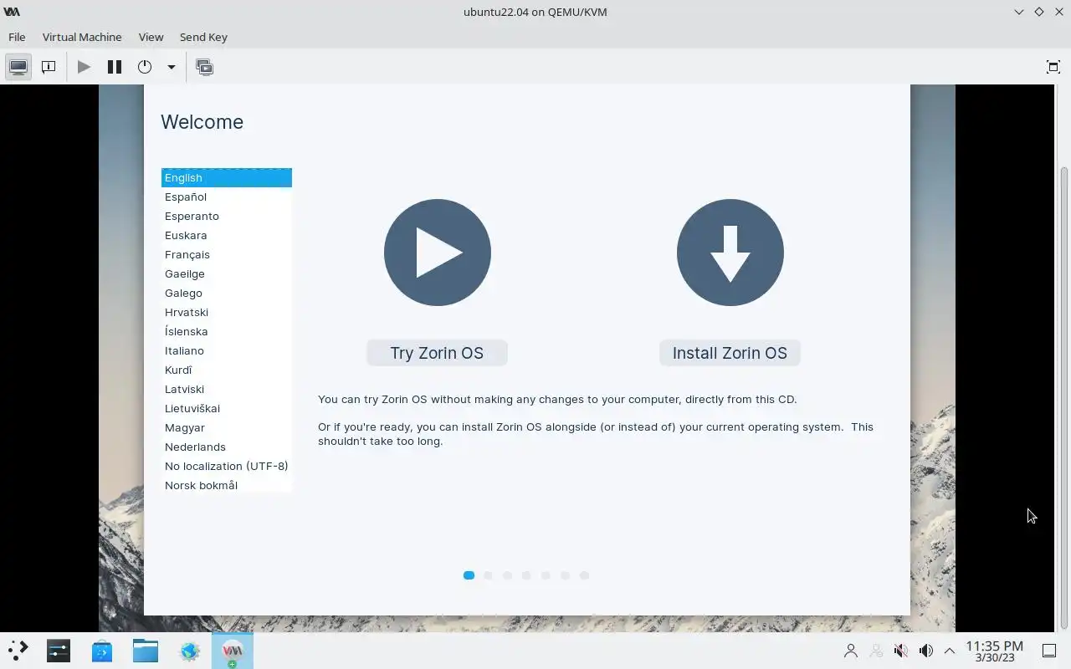Open the shutdown options dropdown arrow
1071x669 pixels.
[171, 67]
